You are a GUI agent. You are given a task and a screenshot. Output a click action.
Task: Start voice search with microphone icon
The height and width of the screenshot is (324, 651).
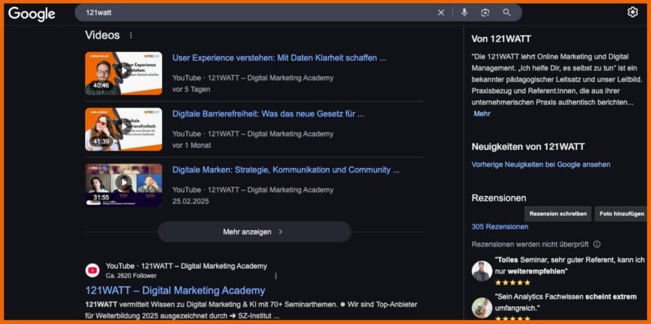(465, 13)
